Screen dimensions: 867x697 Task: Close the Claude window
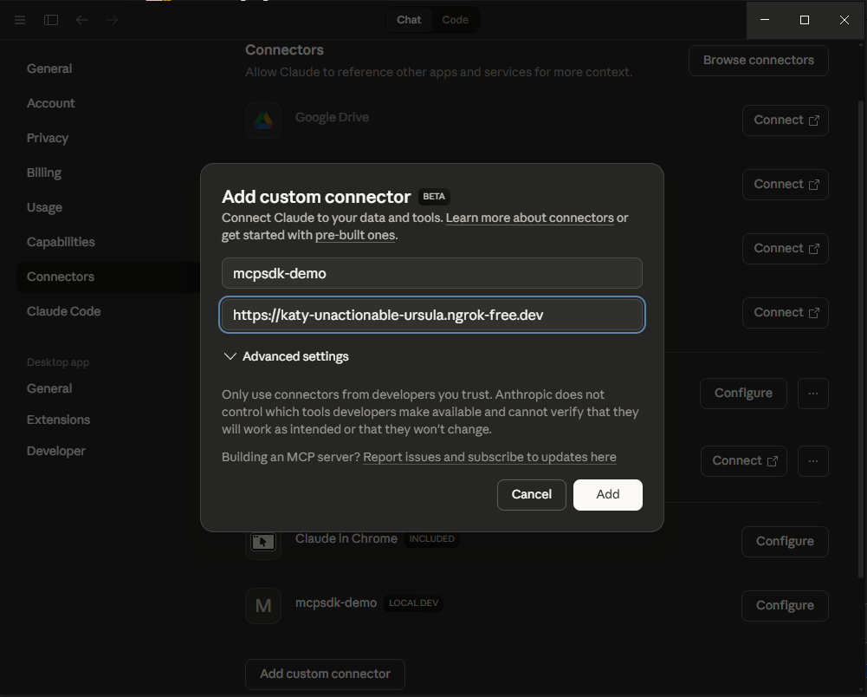[x=844, y=20]
